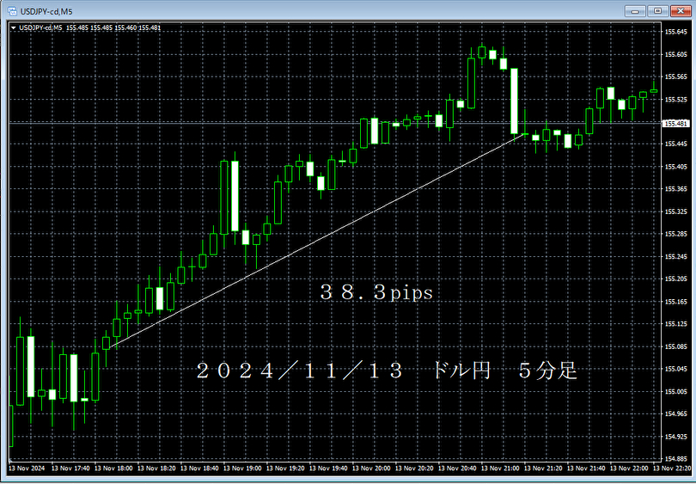
Task: Click the 155.645 price axis label
Action: 675,32
